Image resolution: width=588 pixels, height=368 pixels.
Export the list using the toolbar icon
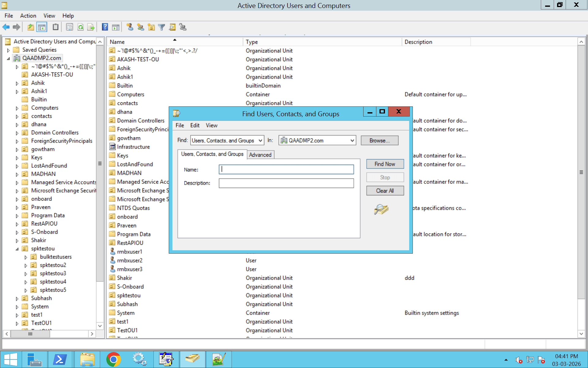tap(91, 27)
